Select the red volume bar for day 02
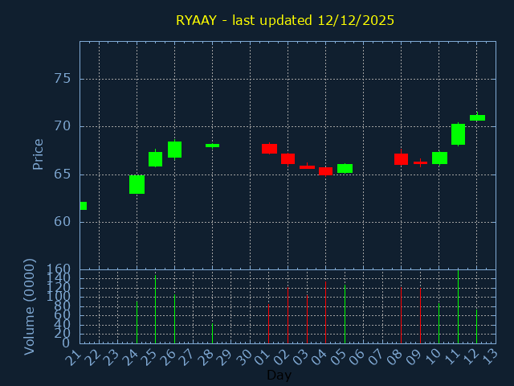 (x=288, y=315)
